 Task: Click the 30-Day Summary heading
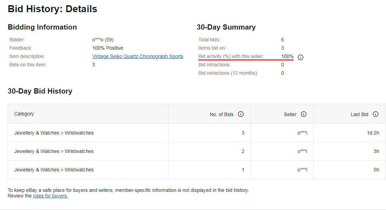[x=226, y=27]
